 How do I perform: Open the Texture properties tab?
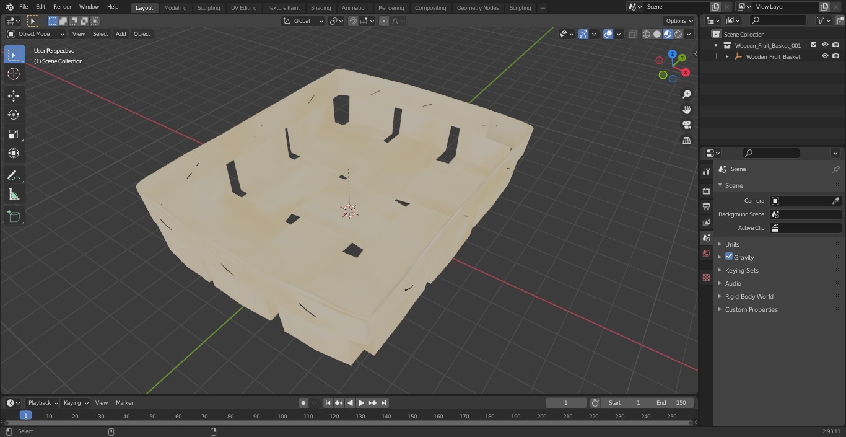pyautogui.click(x=706, y=277)
